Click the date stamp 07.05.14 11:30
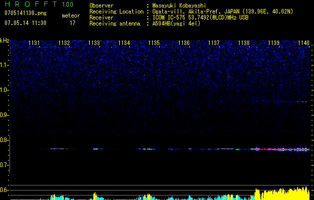The height and width of the screenshot is (200, 314). 25,23
